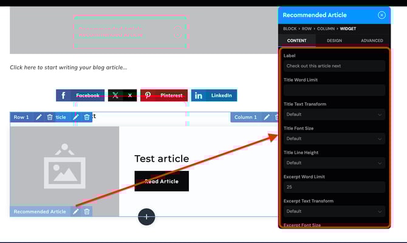Delete Row 1 using its trash icon

tap(50, 117)
